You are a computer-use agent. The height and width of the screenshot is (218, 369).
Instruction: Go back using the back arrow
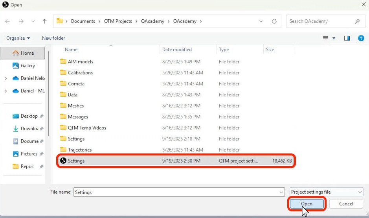point(7,21)
